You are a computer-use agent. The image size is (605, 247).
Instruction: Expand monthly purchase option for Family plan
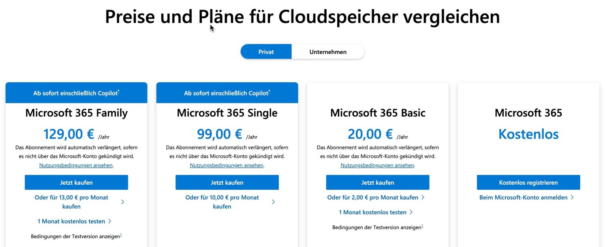pyautogui.click(x=71, y=202)
